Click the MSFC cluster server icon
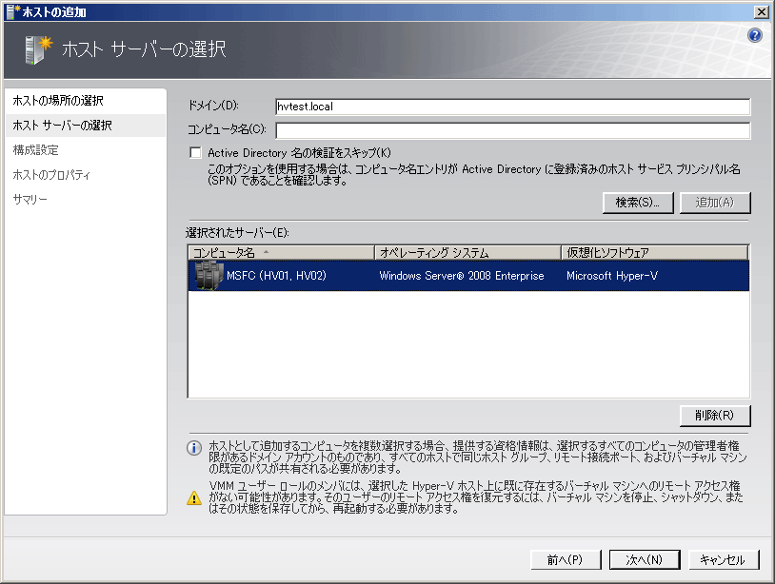Image resolution: width=775 pixels, height=584 pixels. [209, 276]
